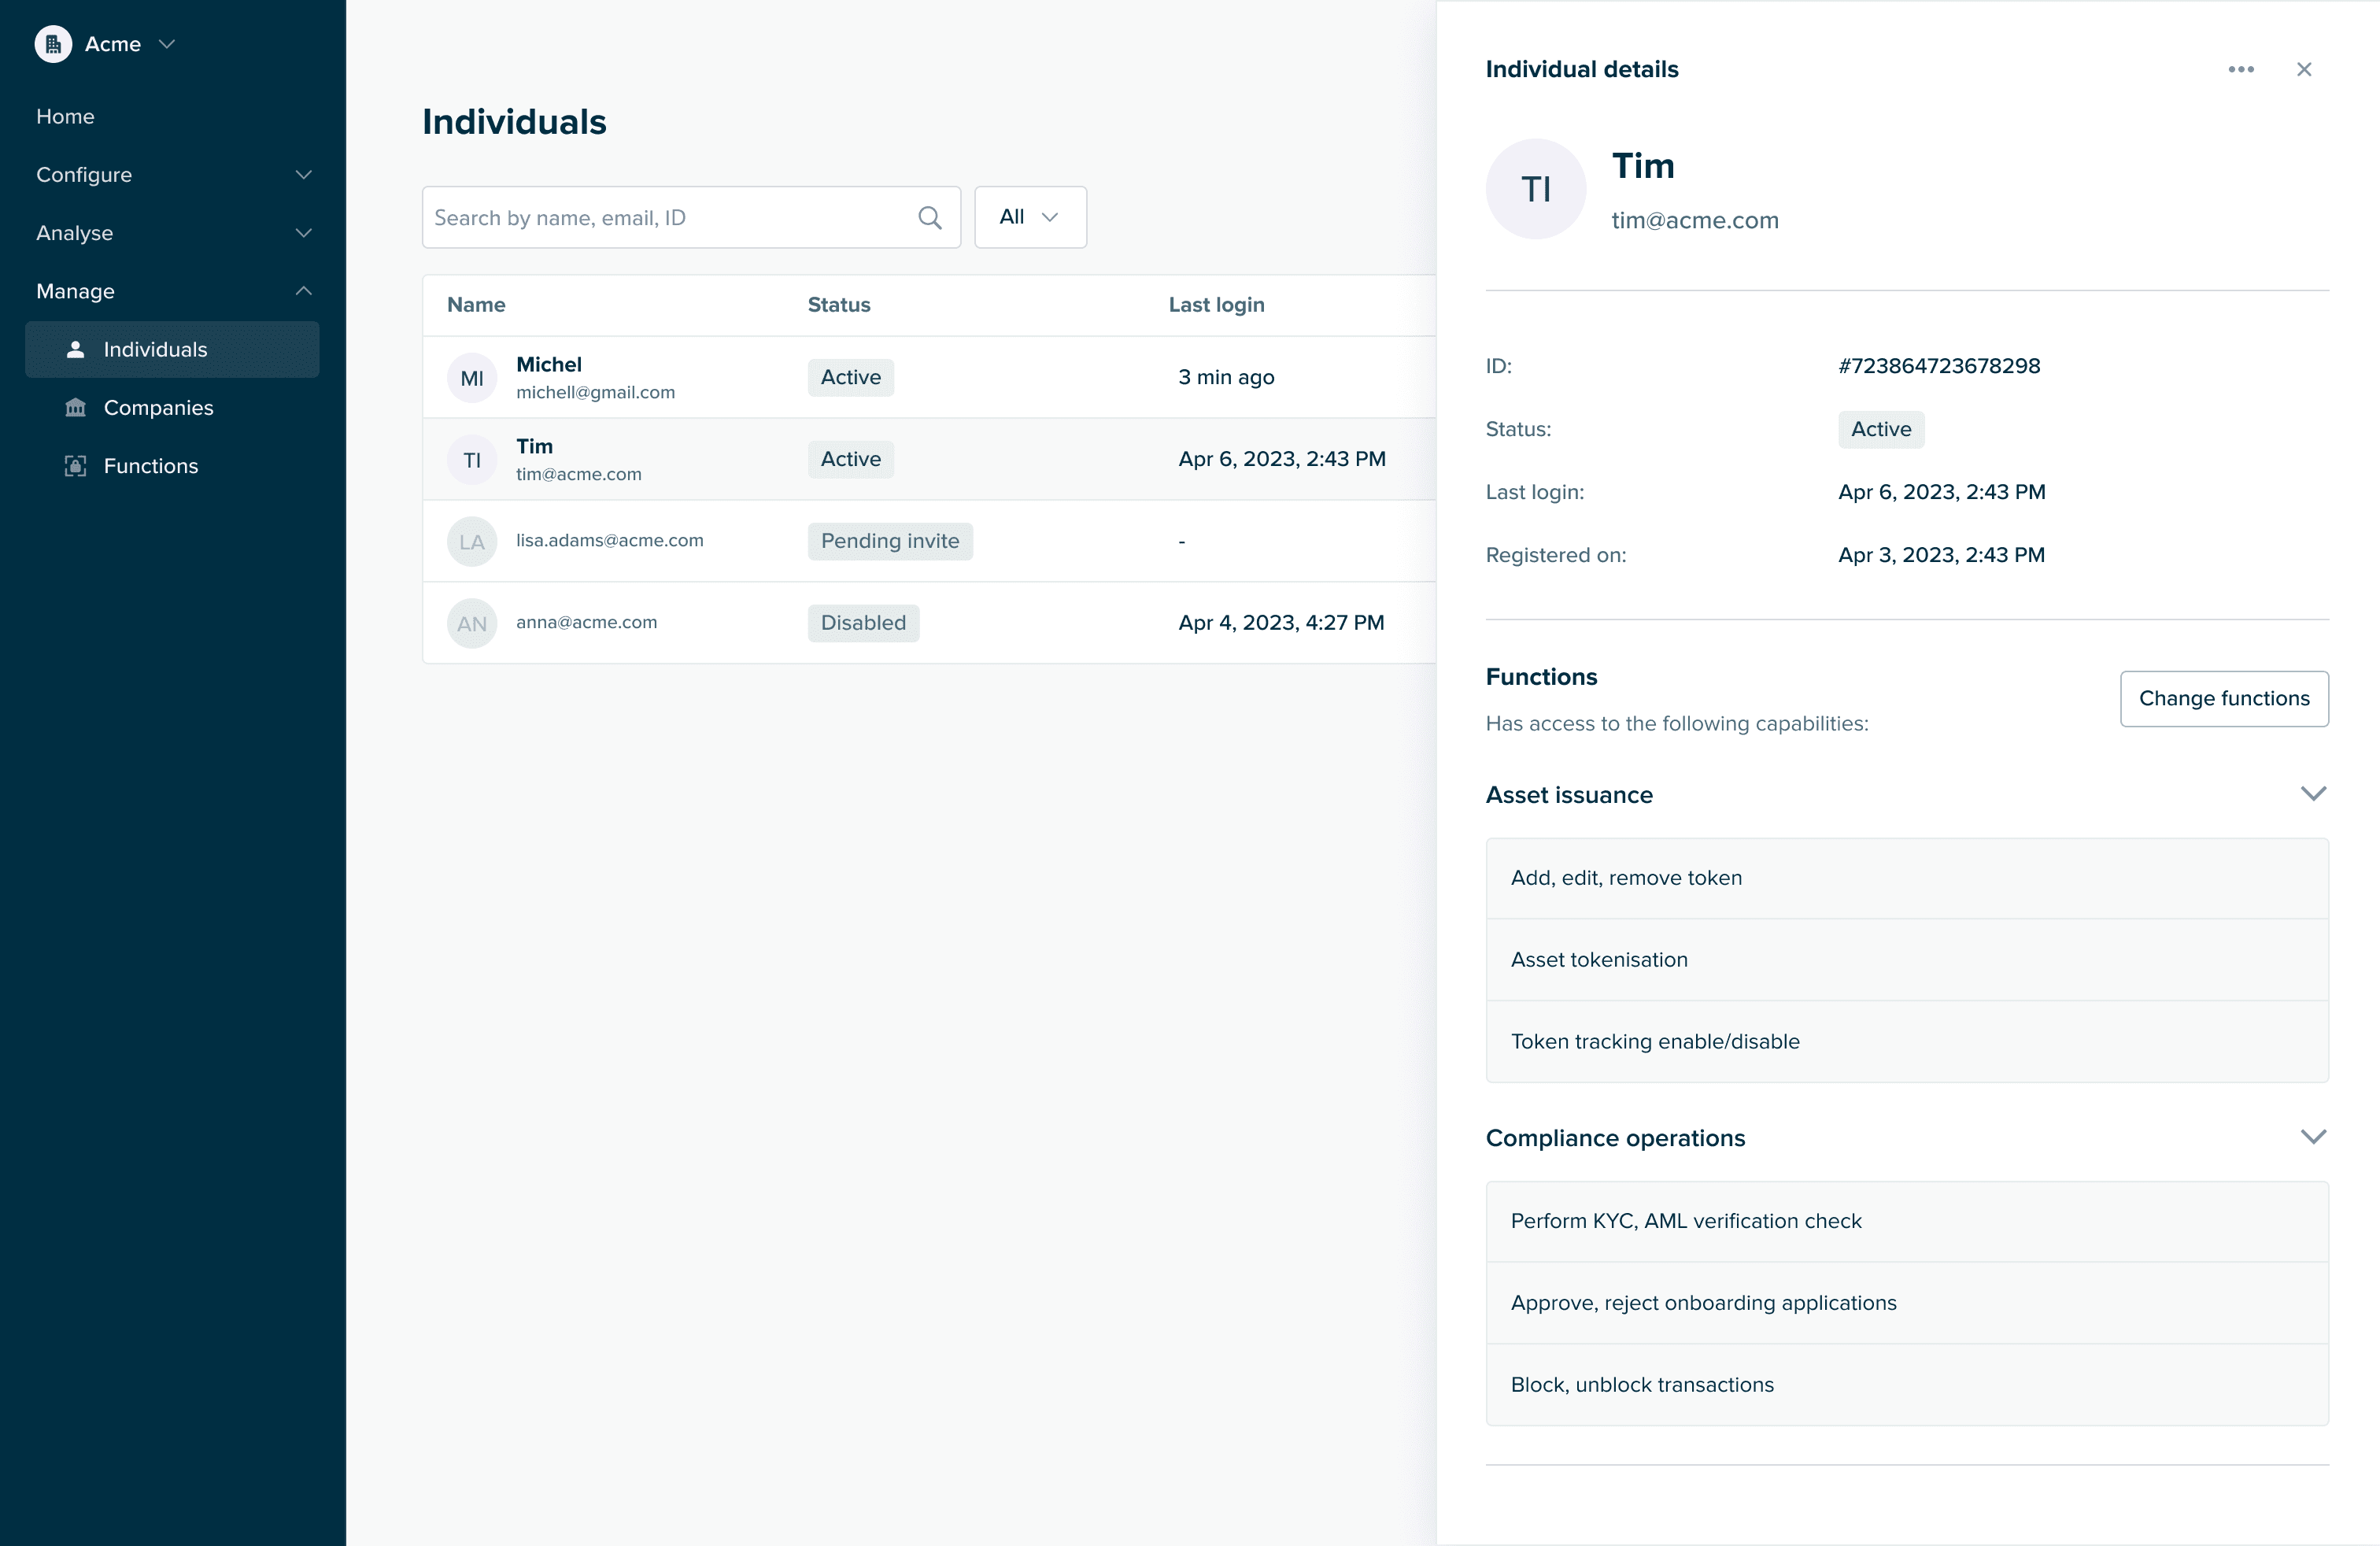Click the Registered on date Apr 3, 2023
This screenshot has width=2380, height=1546.
1941,555
